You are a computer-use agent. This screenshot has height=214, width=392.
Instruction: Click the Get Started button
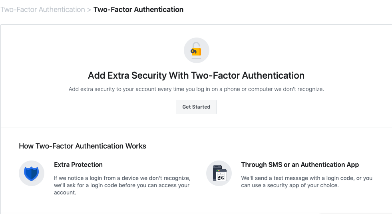196,107
